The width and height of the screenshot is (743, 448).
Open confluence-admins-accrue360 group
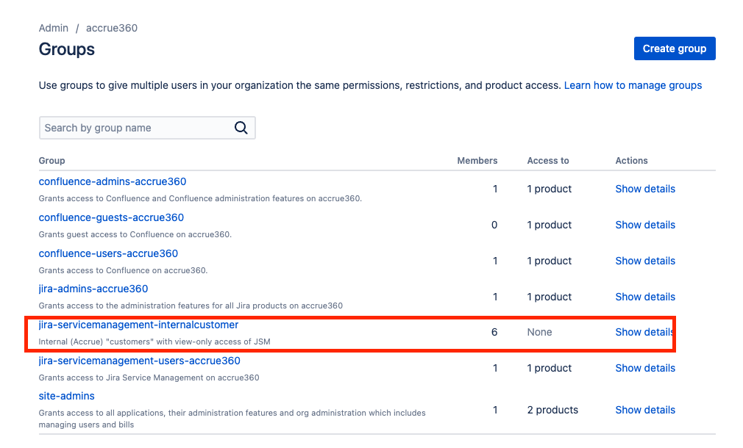[113, 181]
